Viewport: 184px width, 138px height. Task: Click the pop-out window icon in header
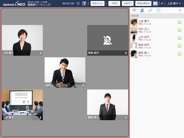pyautogui.click(x=84, y=3)
